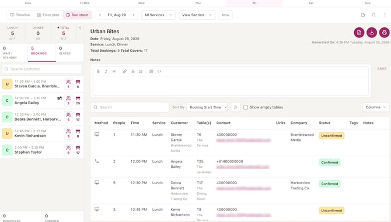Image resolution: width=391 pixels, height=222 pixels.
Task: Insert bullet list in notes editor
Action: click(132, 71)
